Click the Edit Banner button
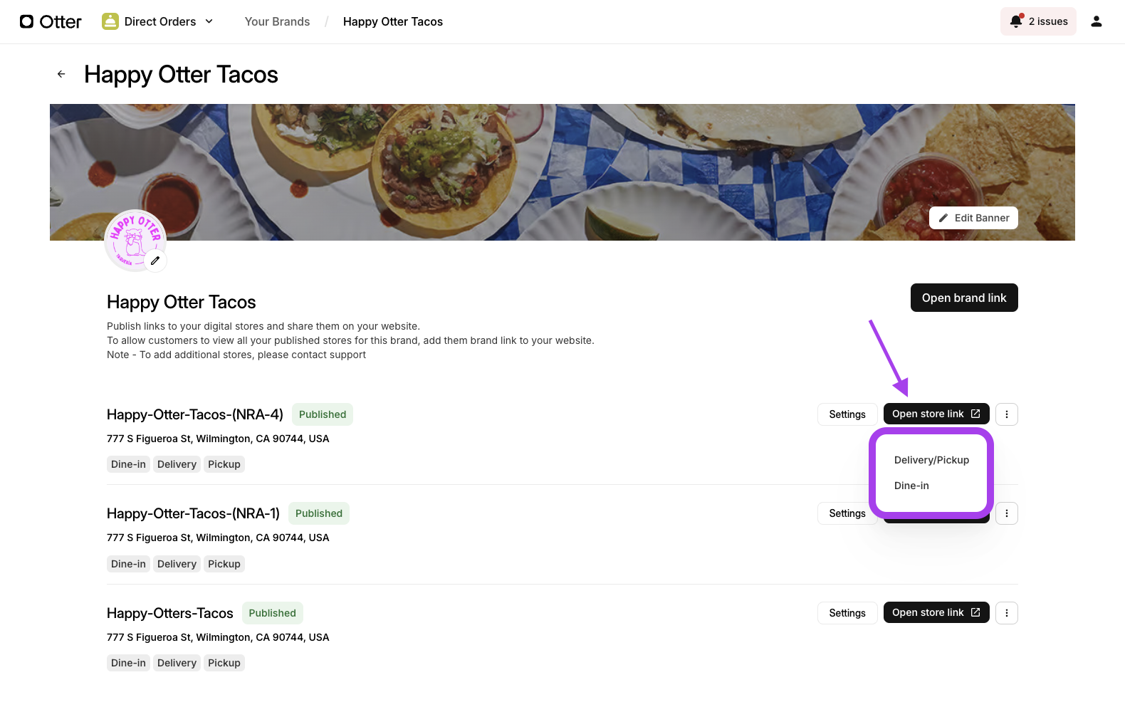The height and width of the screenshot is (712, 1125). pos(973,218)
